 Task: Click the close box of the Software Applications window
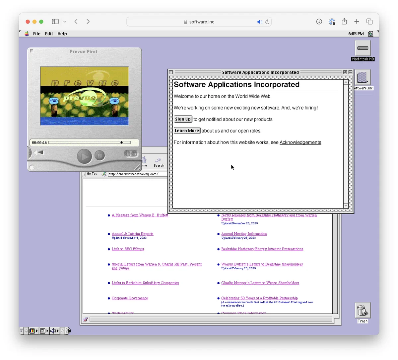pos(171,72)
